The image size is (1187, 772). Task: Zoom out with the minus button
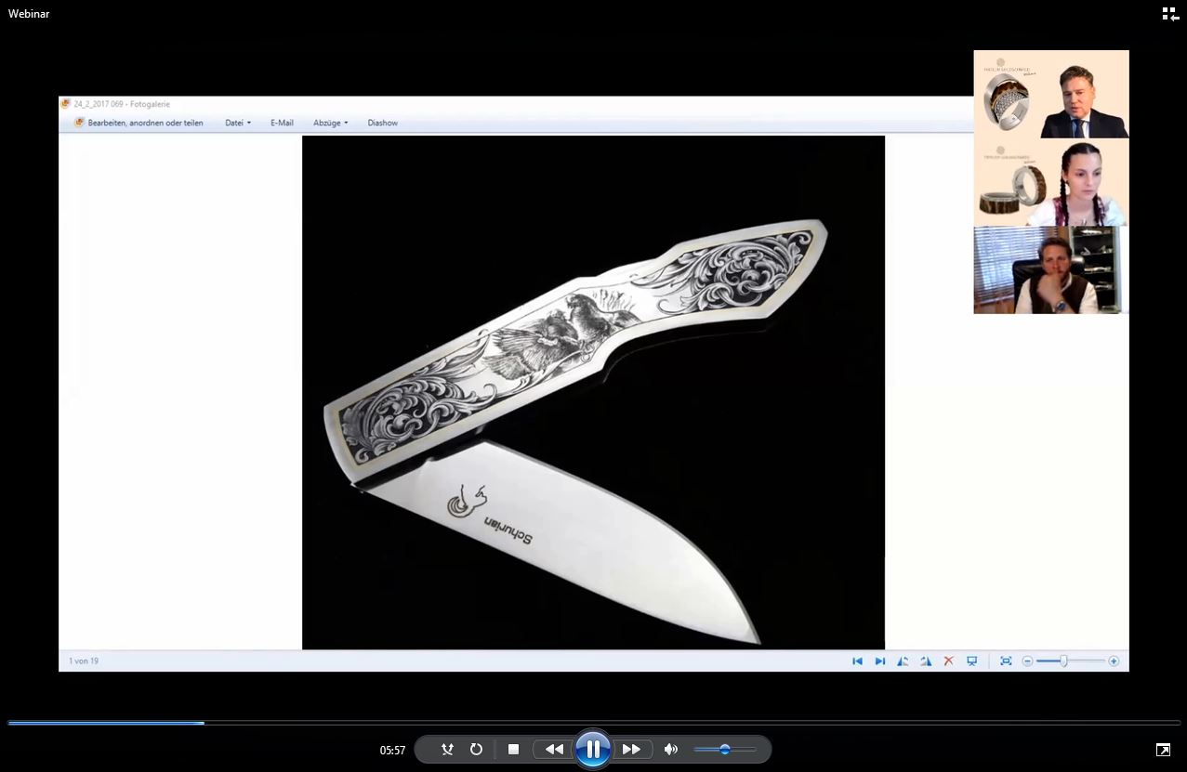click(x=1027, y=661)
